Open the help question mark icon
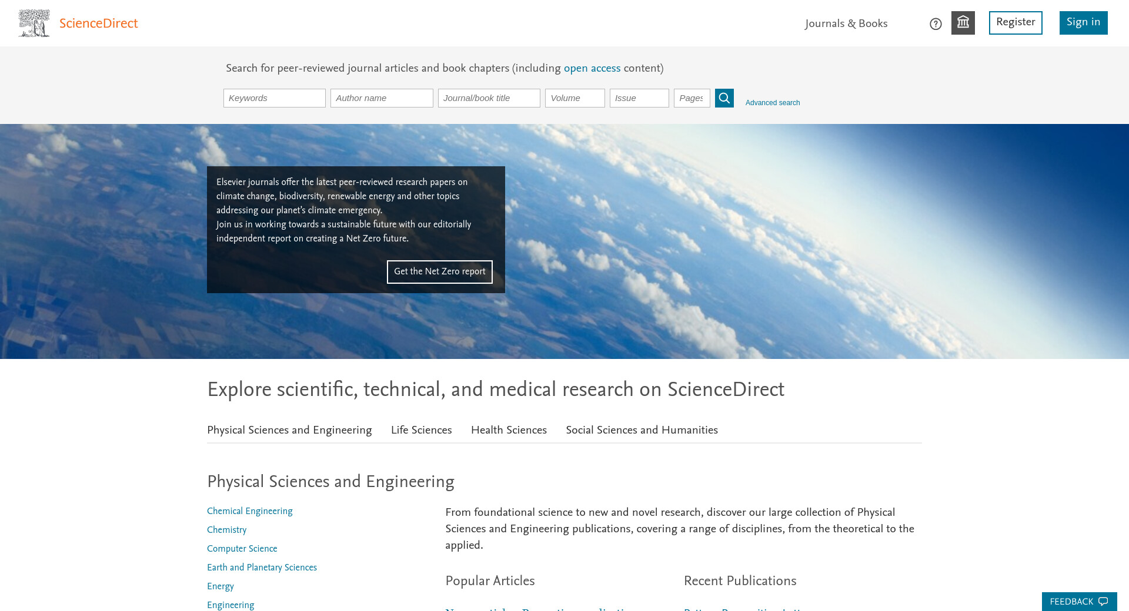 [x=936, y=24]
